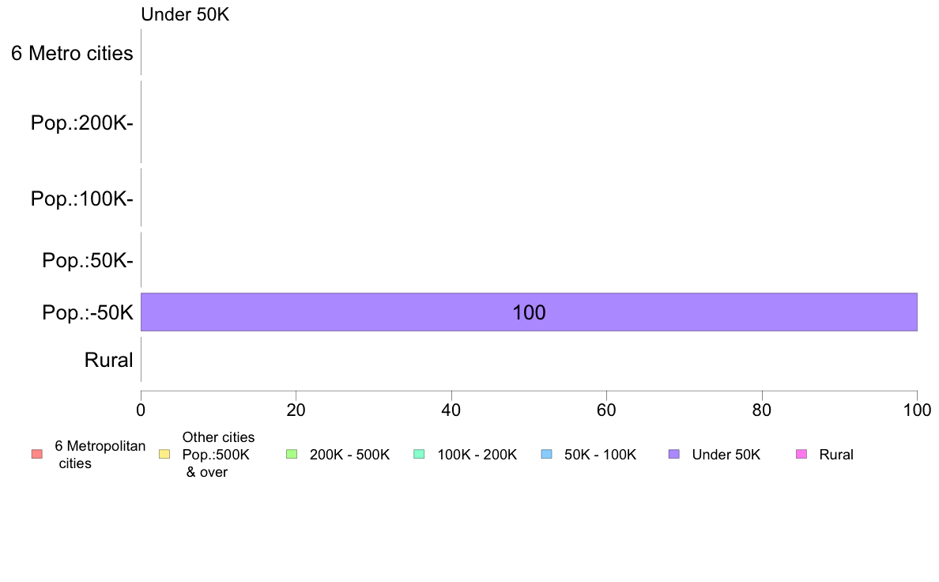Click the Pop.:-50K axis label
Image resolution: width=939 pixels, height=582 pixels.
coord(88,312)
